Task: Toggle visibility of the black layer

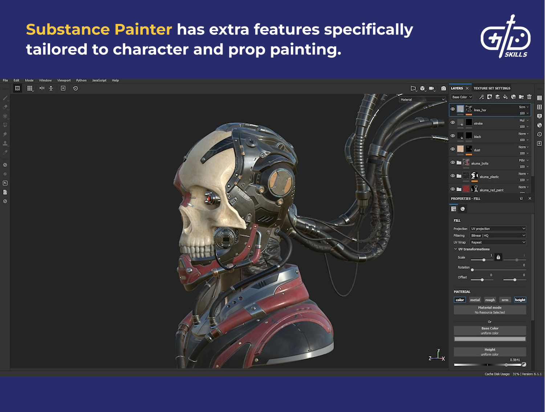Action: [453, 136]
